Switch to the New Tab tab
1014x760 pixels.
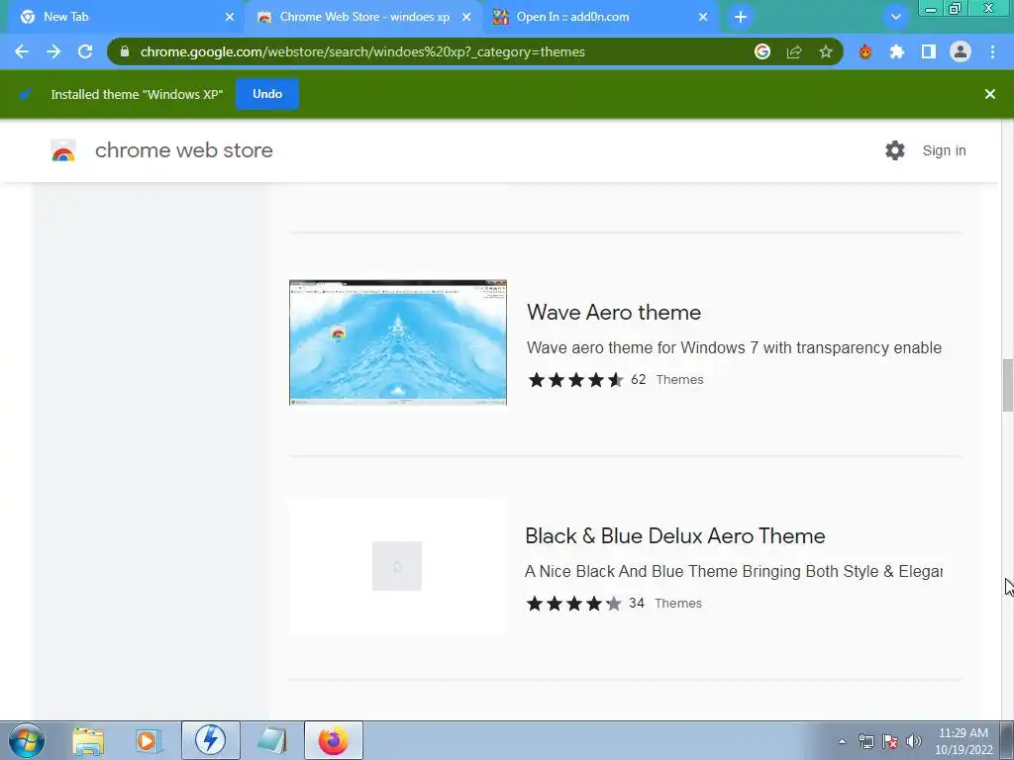125,18
